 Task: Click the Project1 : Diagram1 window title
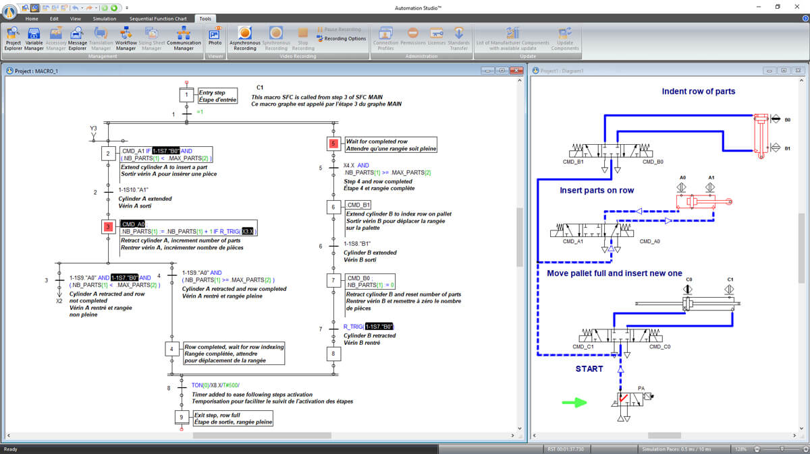(x=562, y=70)
